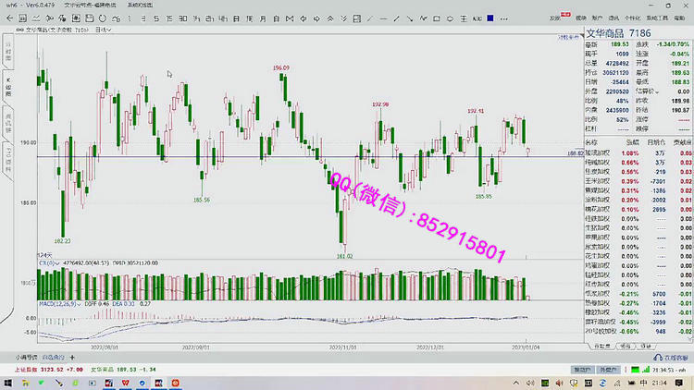Viewport: 694px width, 390px height.
Task: Click the 期货户 button in status bar
Action: (581, 369)
